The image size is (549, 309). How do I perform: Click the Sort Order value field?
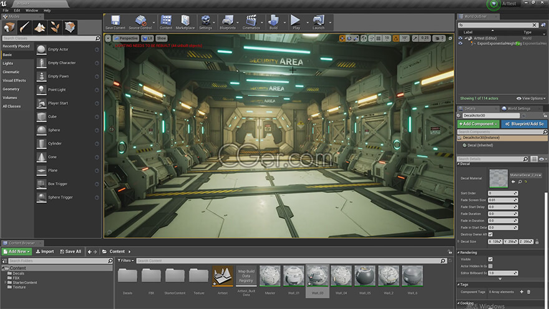coord(503,194)
